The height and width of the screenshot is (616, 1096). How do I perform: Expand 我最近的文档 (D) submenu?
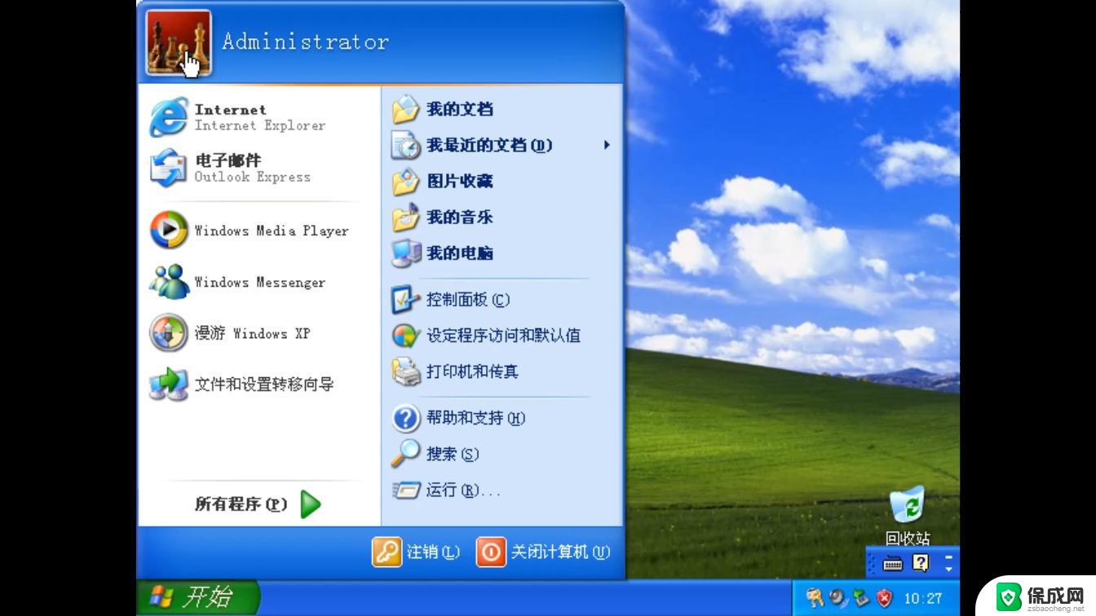(502, 145)
